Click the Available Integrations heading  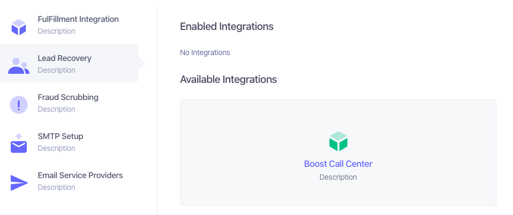tap(228, 79)
